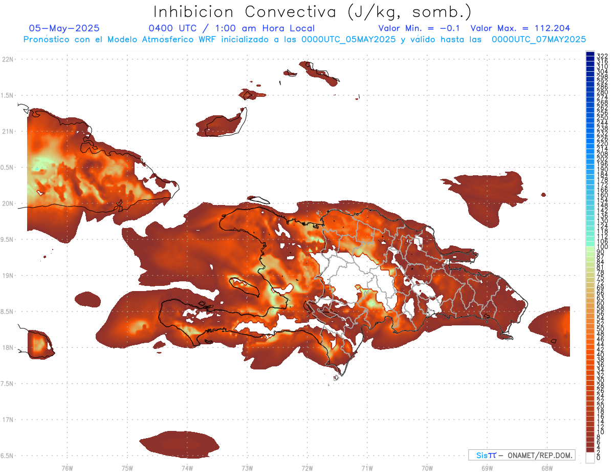Click the '0000UTC_05MAY2025' initialization time
This screenshot has height=475, width=614.
348,39
